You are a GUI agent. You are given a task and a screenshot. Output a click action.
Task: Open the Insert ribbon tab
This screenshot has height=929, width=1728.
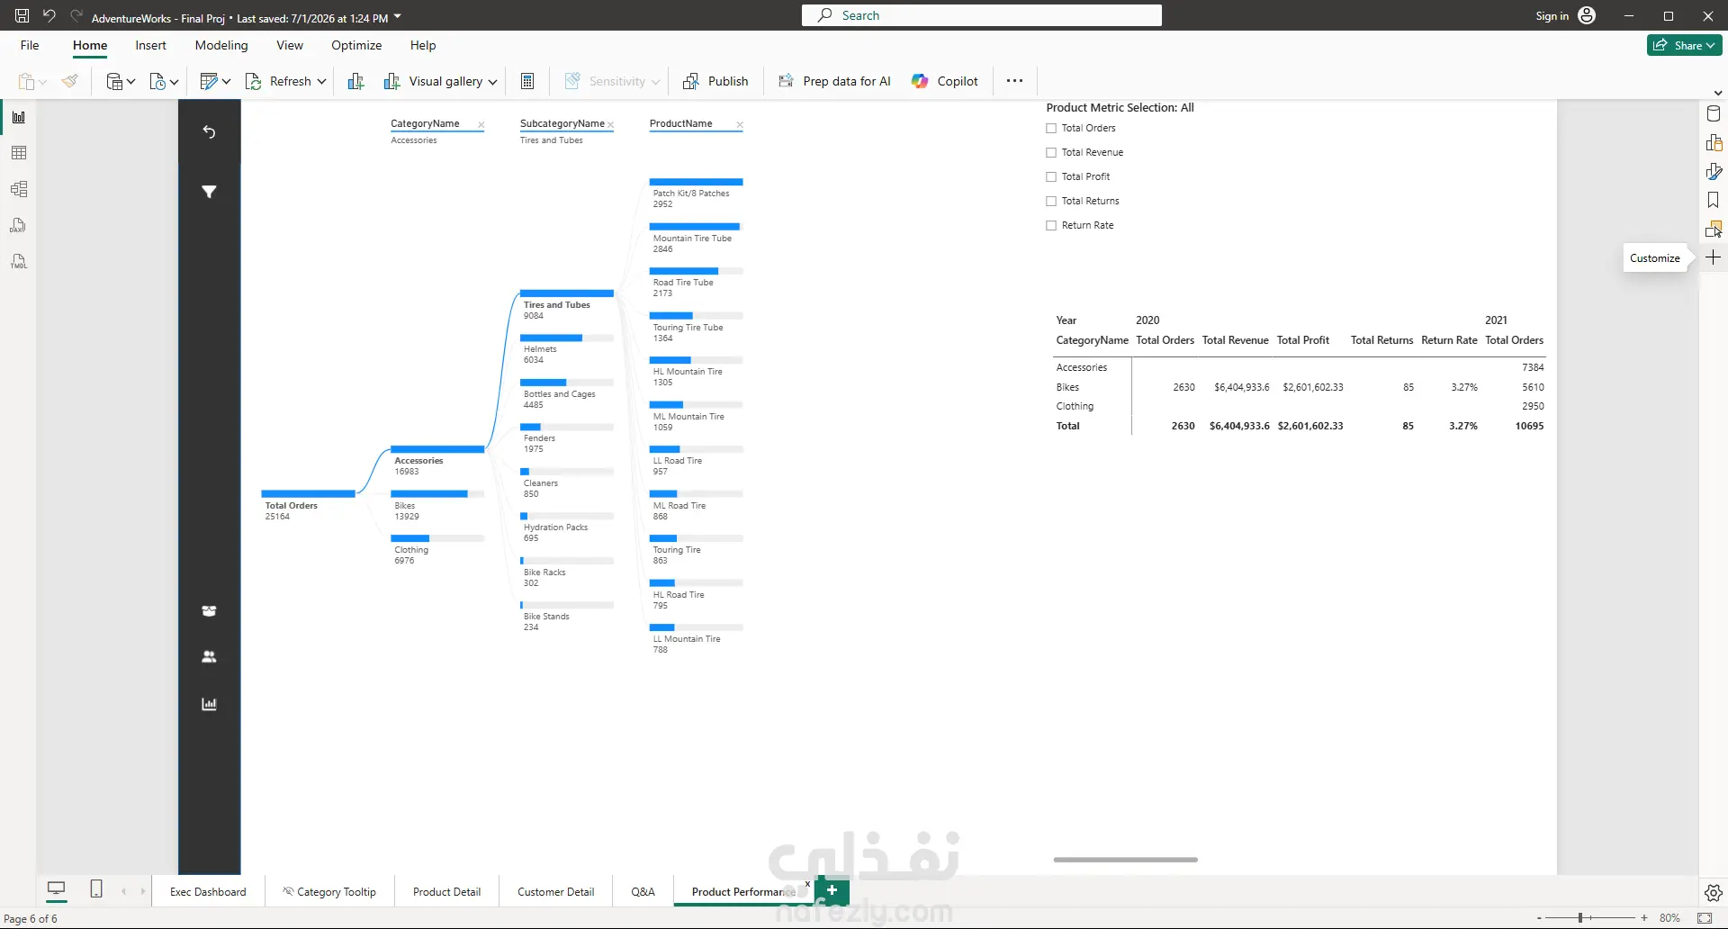click(x=150, y=45)
